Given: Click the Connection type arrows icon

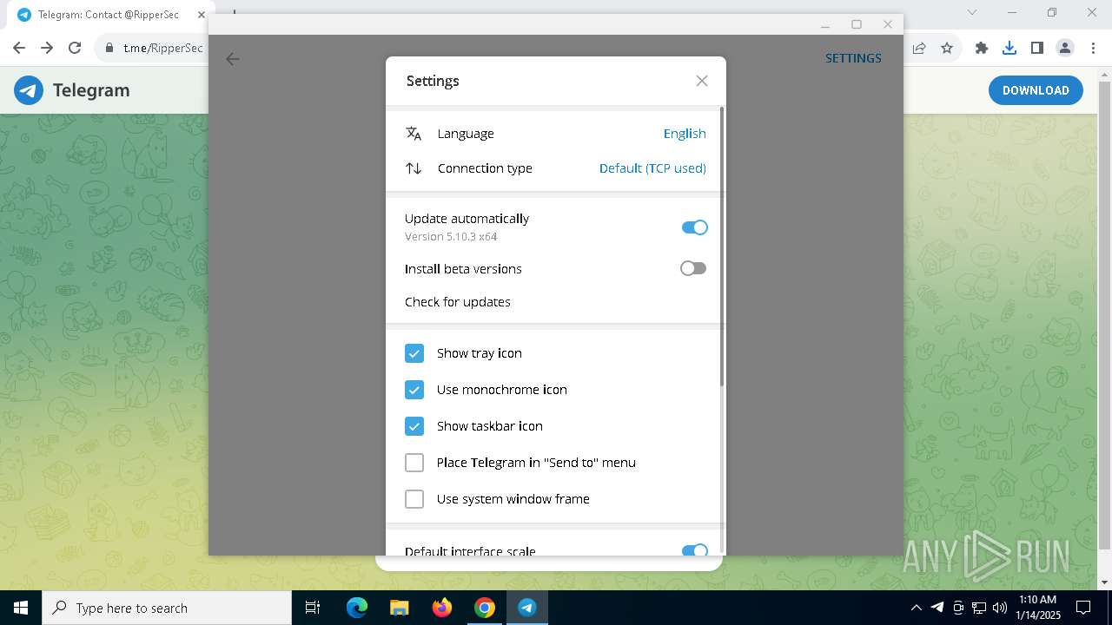Looking at the screenshot, I should (414, 168).
